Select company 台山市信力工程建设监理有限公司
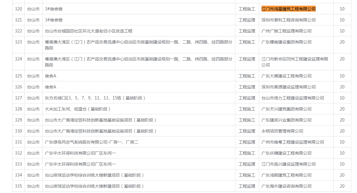 click(292, 98)
